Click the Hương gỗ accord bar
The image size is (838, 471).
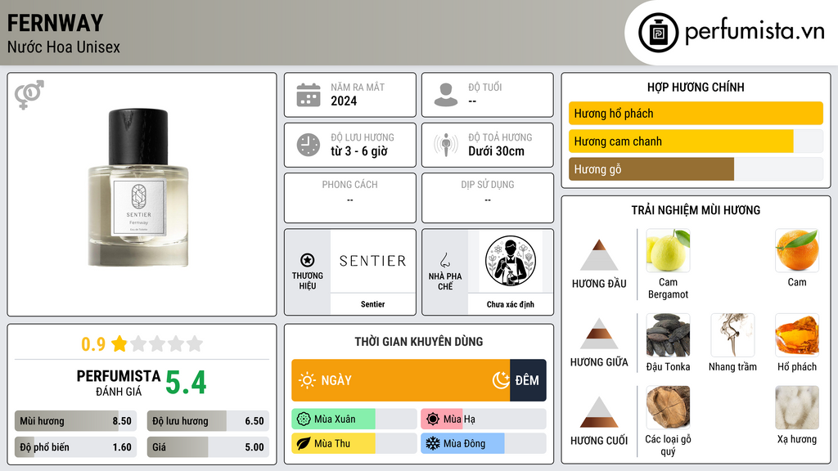click(x=696, y=168)
